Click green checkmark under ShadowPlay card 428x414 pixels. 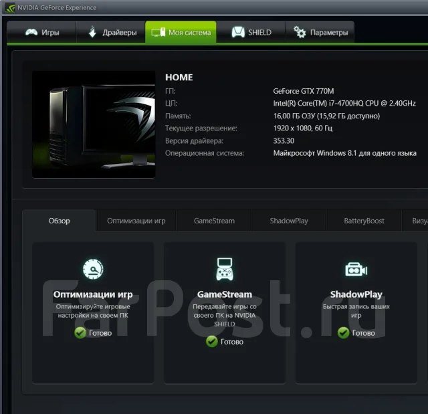click(x=343, y=332)
